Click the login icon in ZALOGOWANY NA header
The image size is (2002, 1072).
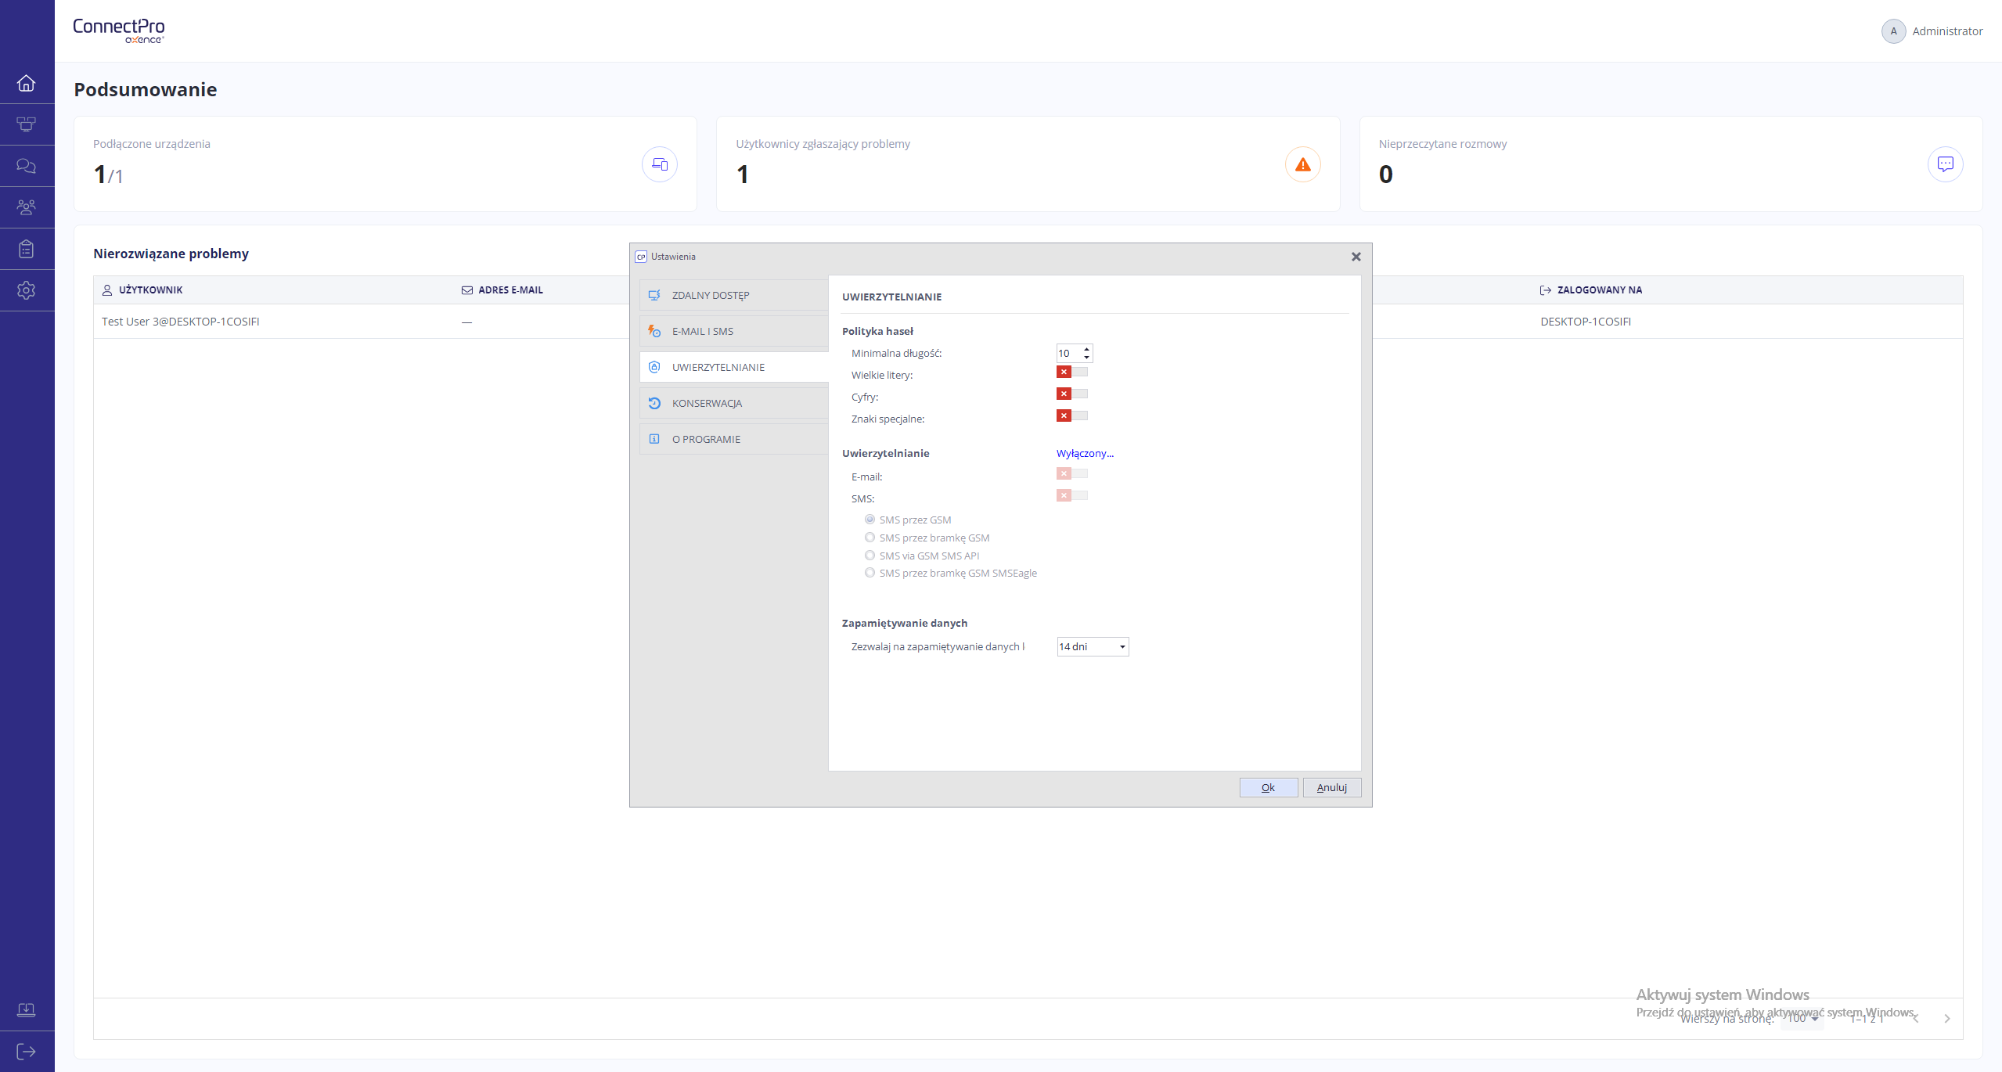point(1546,290)
